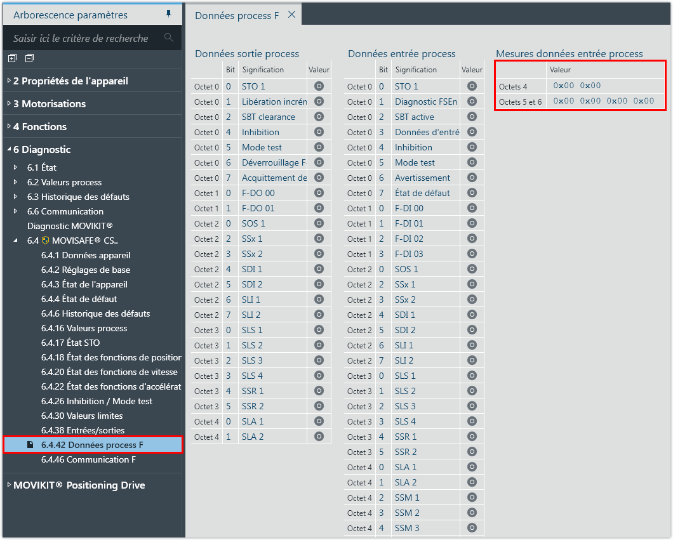Click the MOVISAFE CS shield icon
The image size is (673, 540).
pyautogui.click(x=45, y=240)
